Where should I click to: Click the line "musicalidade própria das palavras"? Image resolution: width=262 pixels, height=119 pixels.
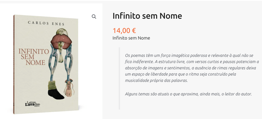pyautogui.click(x=156, y=80)
